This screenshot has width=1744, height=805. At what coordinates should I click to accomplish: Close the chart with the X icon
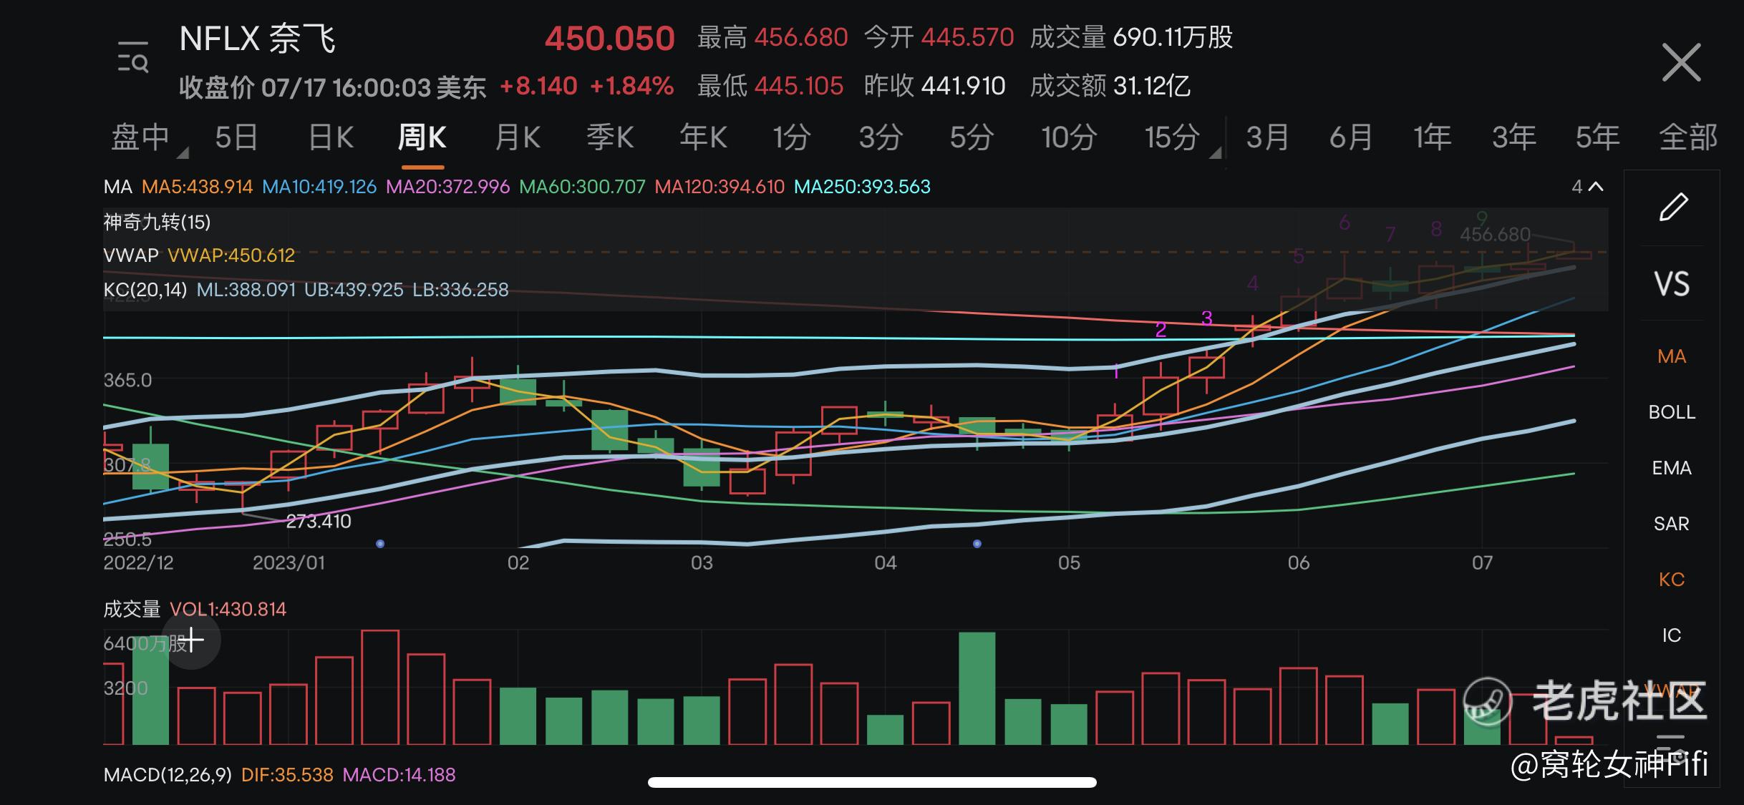pos(1681,62)
